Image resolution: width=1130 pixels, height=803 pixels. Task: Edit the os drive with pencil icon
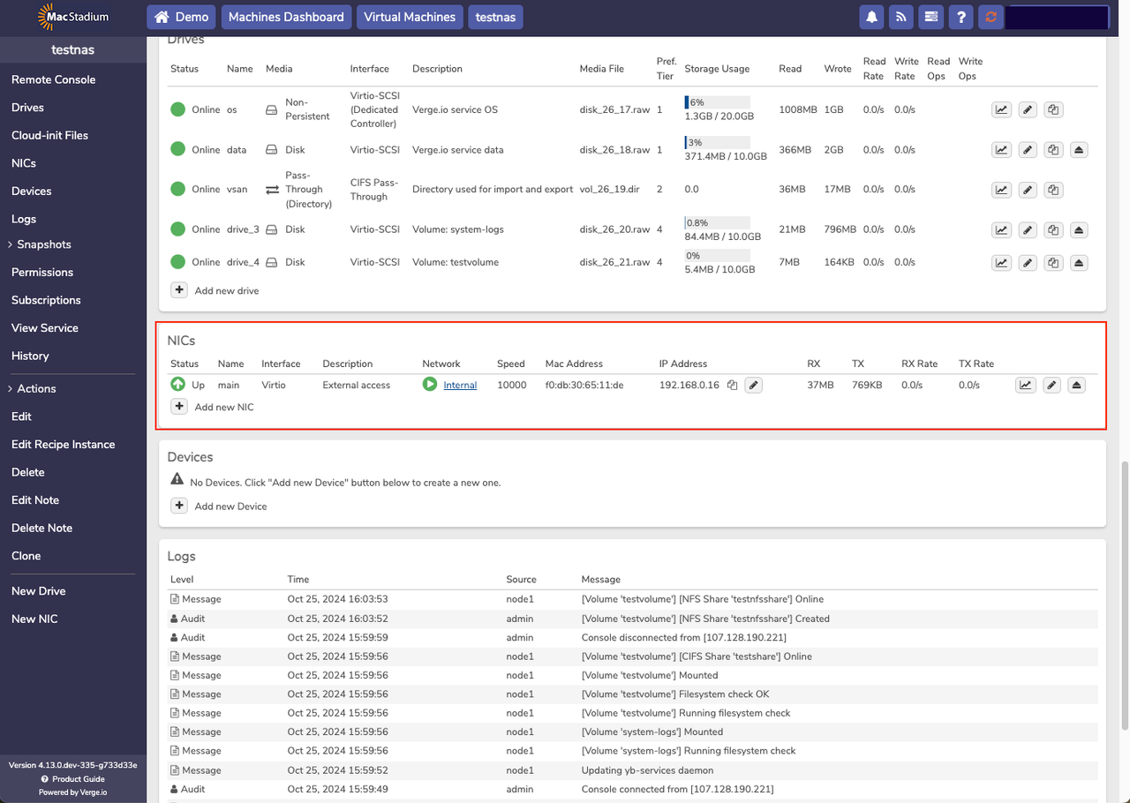(x=1028, y=110)
